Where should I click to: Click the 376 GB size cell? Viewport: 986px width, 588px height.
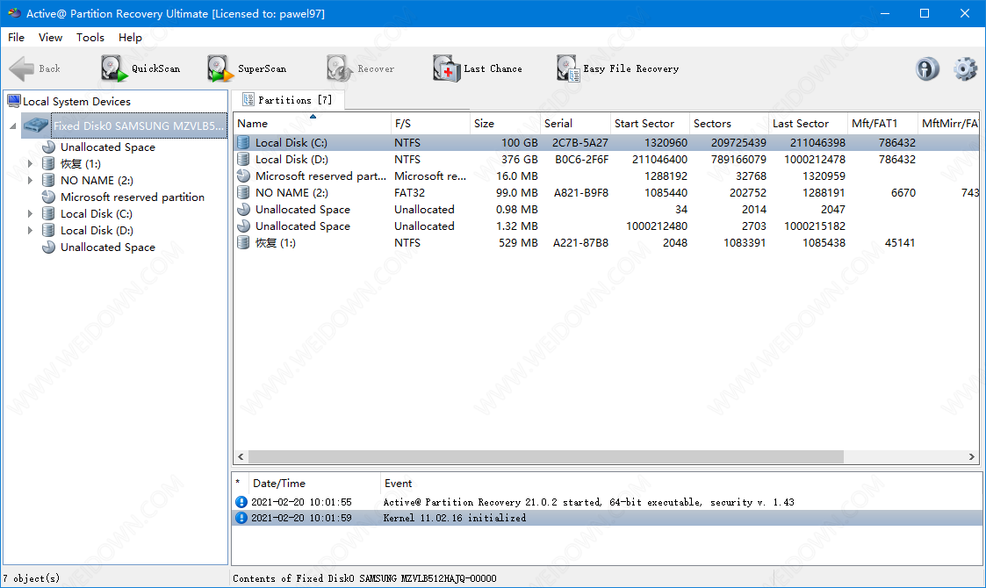pyautogui.click(x=520, y=159)
